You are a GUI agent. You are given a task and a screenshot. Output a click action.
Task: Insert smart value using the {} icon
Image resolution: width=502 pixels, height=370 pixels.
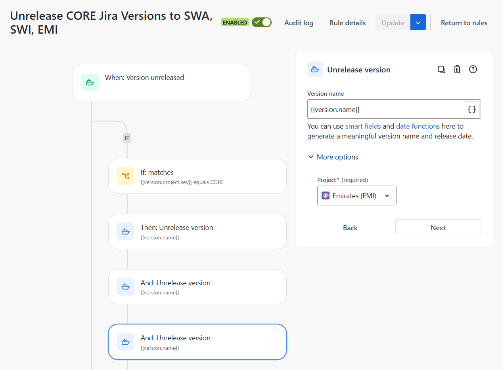[x=471, y=109]
